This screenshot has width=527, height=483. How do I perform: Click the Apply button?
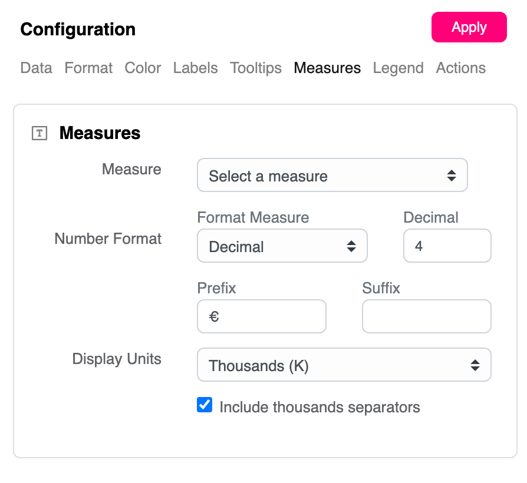[x=469, y=27]
